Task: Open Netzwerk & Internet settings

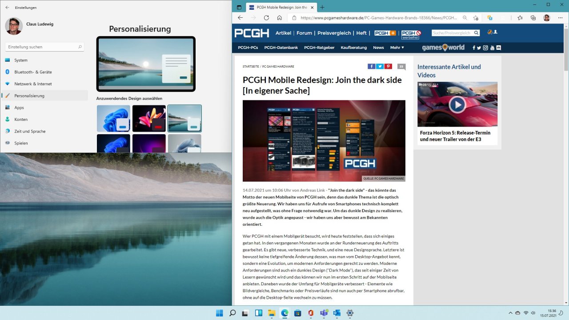Action: point(44,84)
